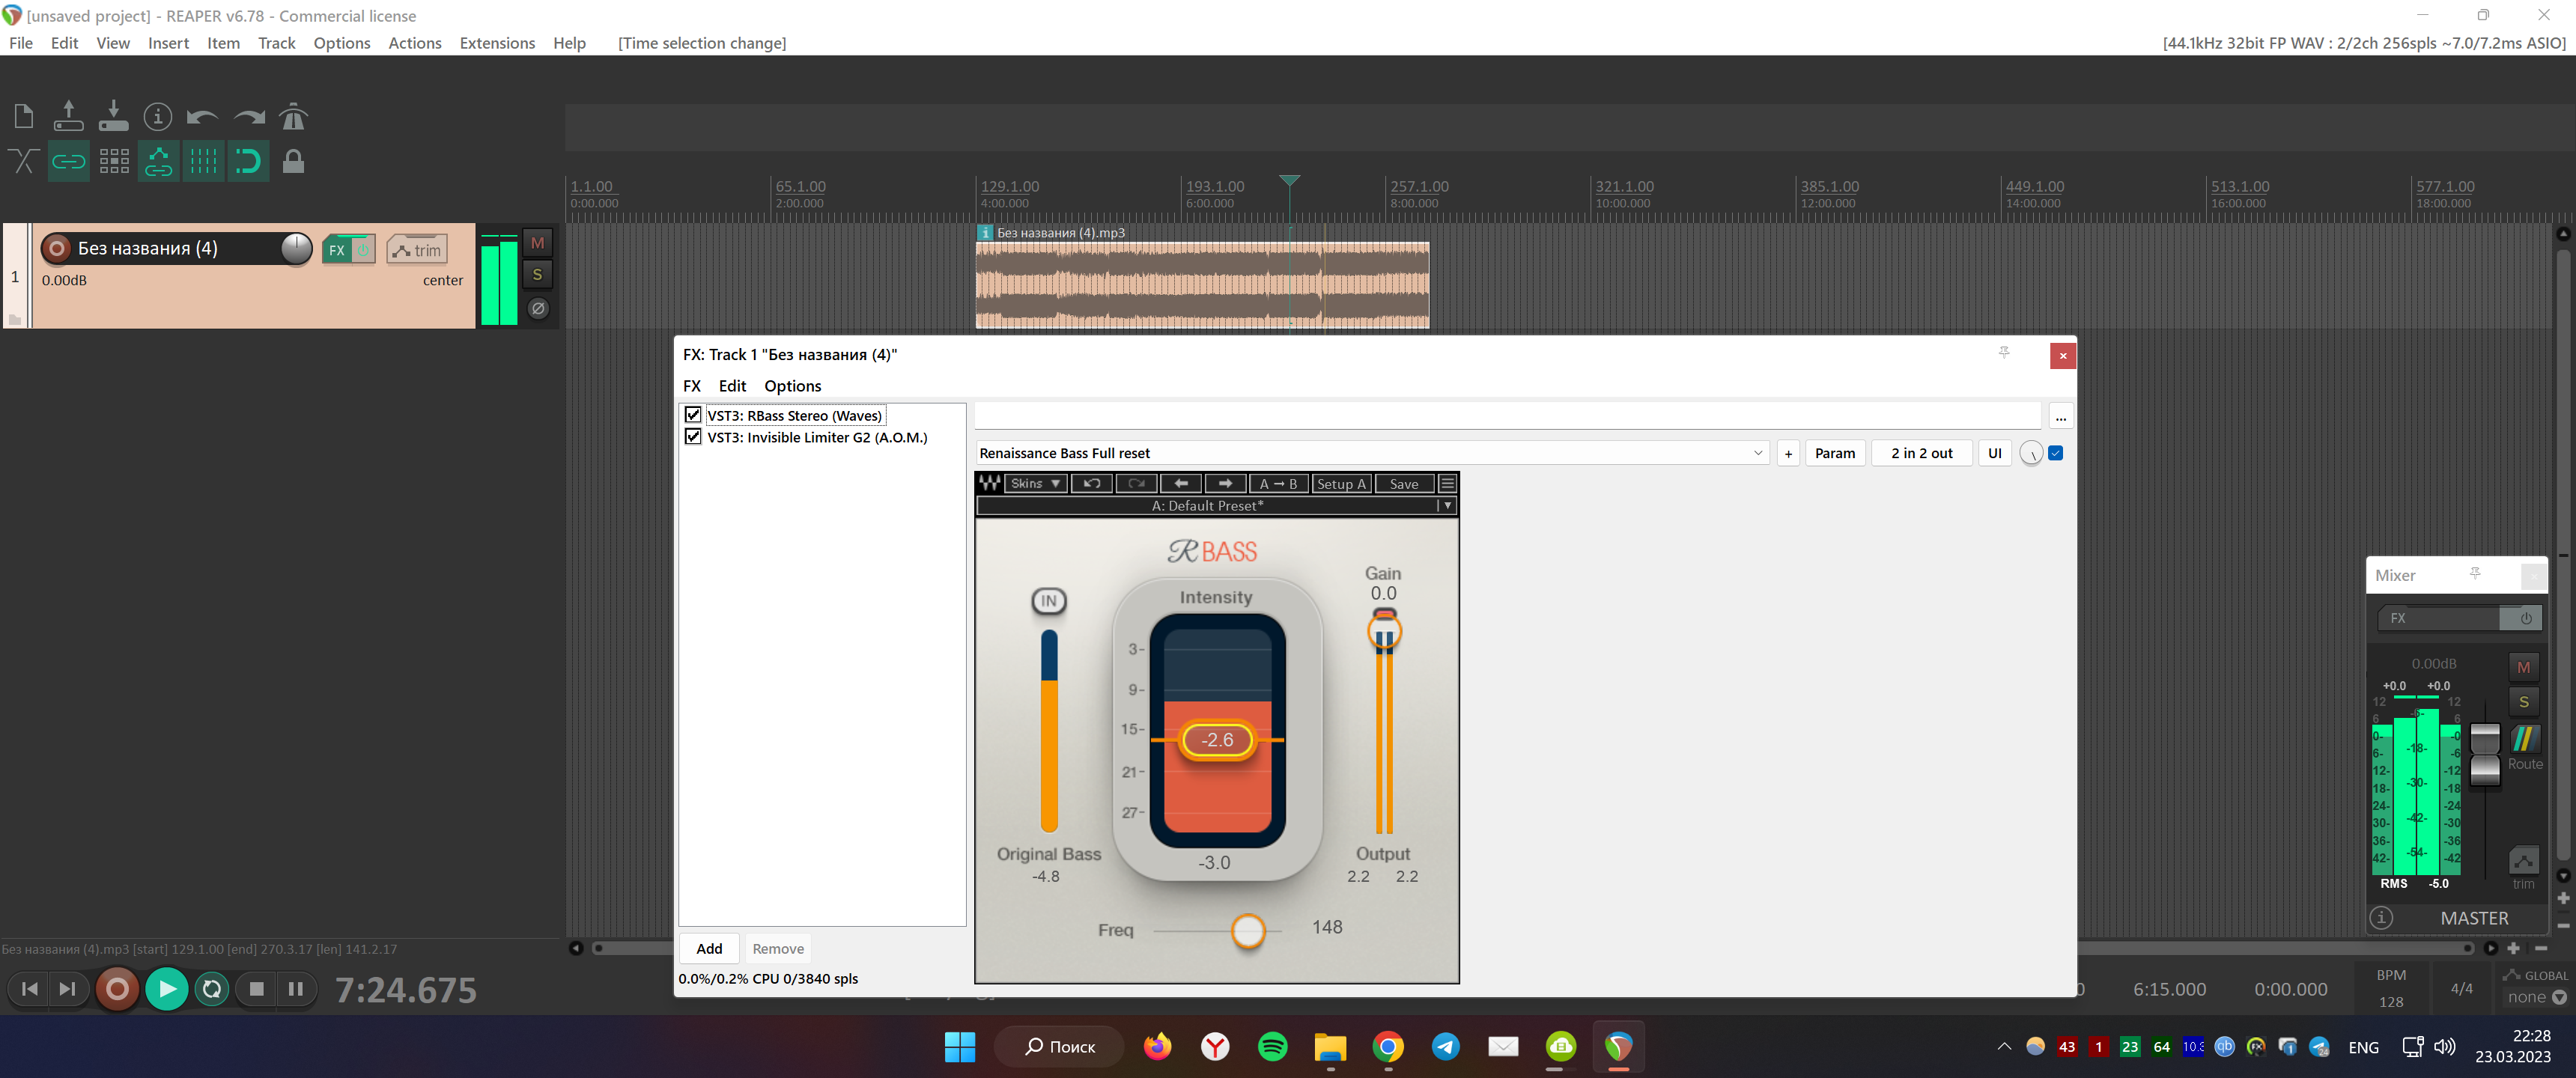The height and width of the screenshot is (1078, 2576).
Task: Adjust the FX wet/dry mix knob
Action: [2030, 453]
